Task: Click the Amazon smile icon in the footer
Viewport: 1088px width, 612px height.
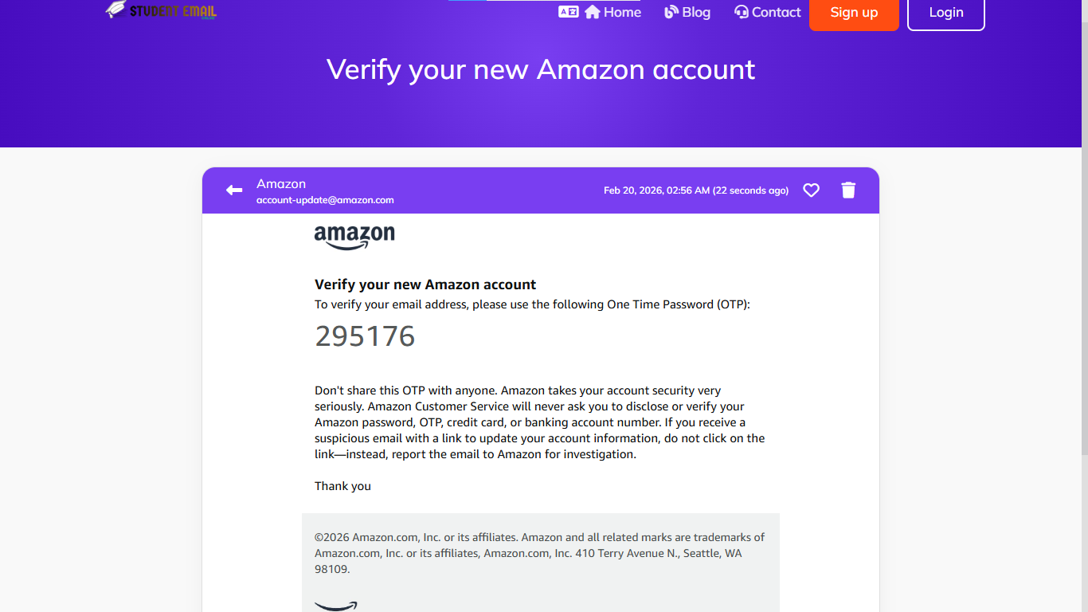Action: click(x=336, y=606)
